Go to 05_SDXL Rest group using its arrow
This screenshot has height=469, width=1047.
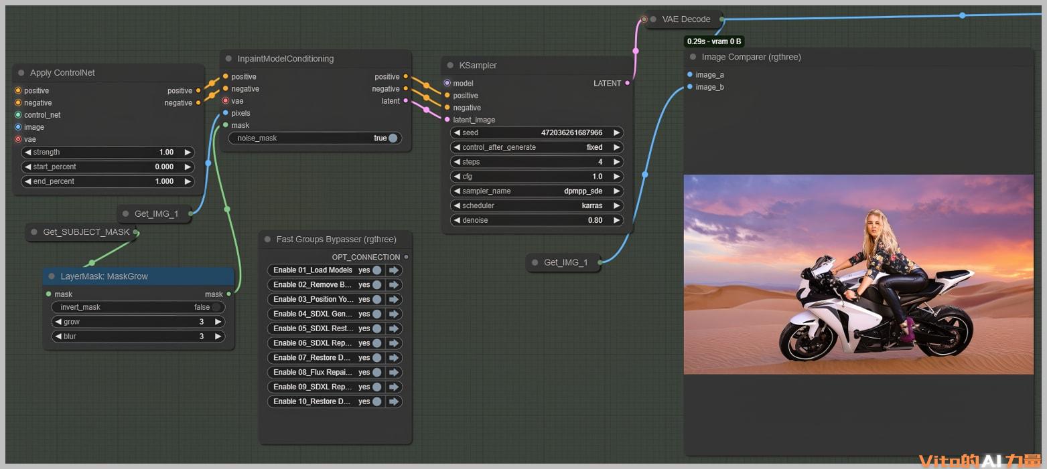[x=394, y=329]
